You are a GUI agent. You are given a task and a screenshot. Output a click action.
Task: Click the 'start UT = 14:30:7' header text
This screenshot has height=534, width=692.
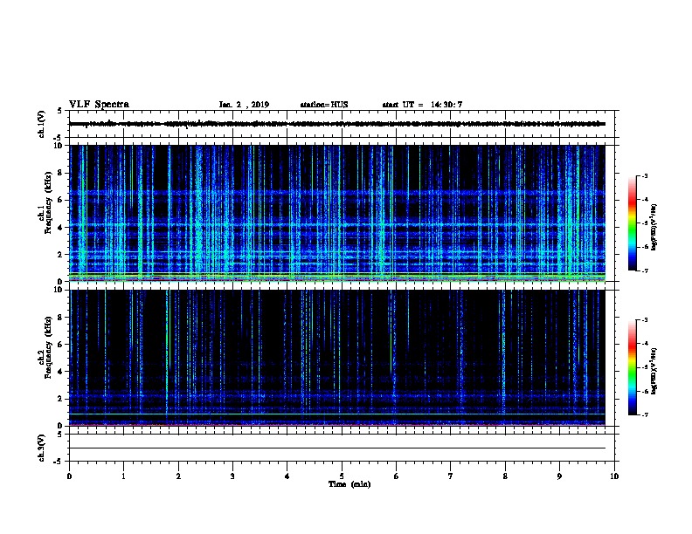422,105
